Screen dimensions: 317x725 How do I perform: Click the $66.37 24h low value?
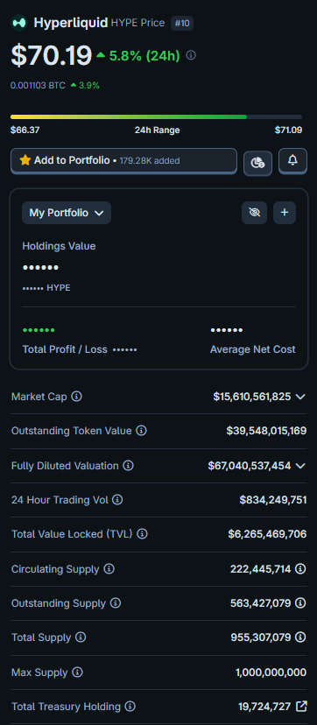click(x=25, y=130)
